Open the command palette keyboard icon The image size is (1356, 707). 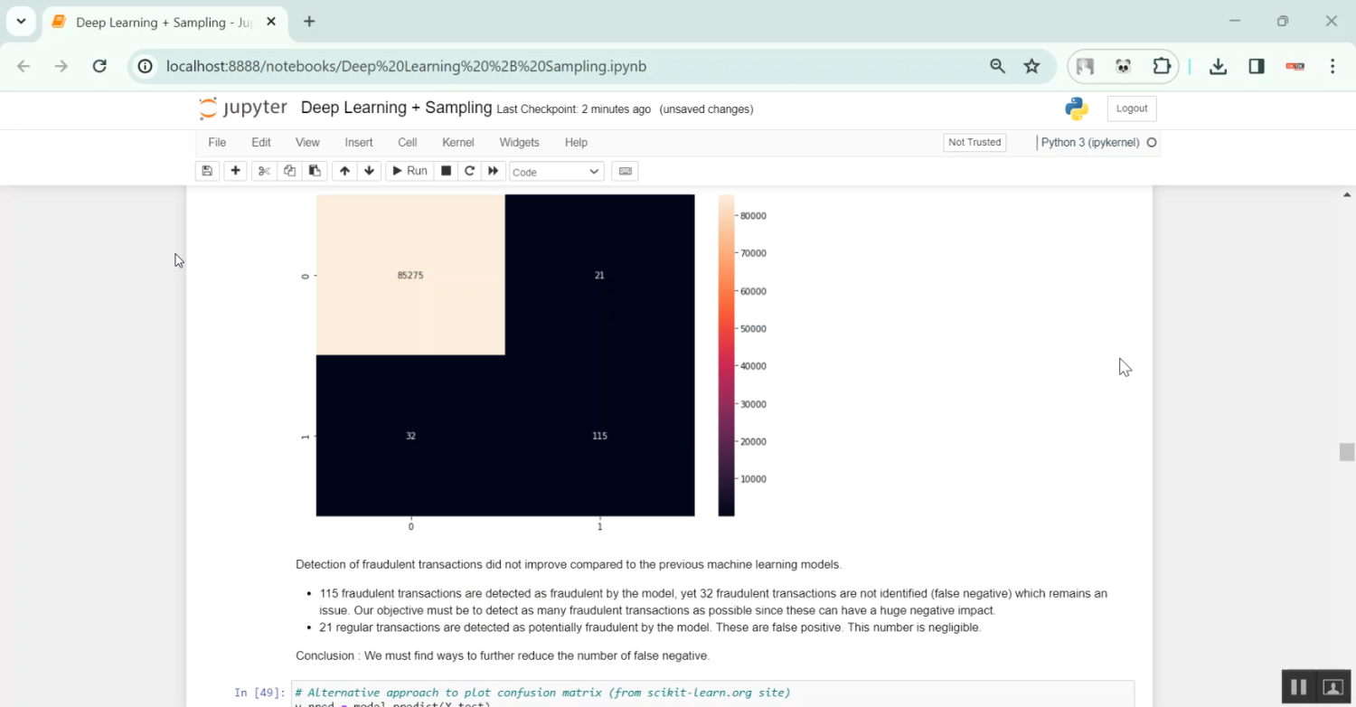point(625,171)
